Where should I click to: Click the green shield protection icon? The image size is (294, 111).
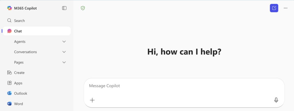83,8
